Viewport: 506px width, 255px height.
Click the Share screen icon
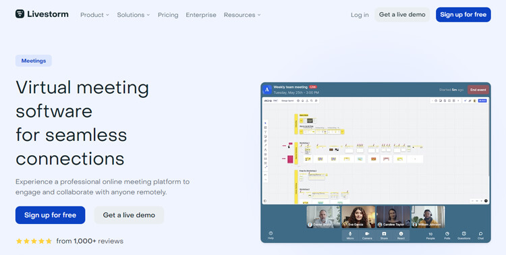tap(384, 235)
